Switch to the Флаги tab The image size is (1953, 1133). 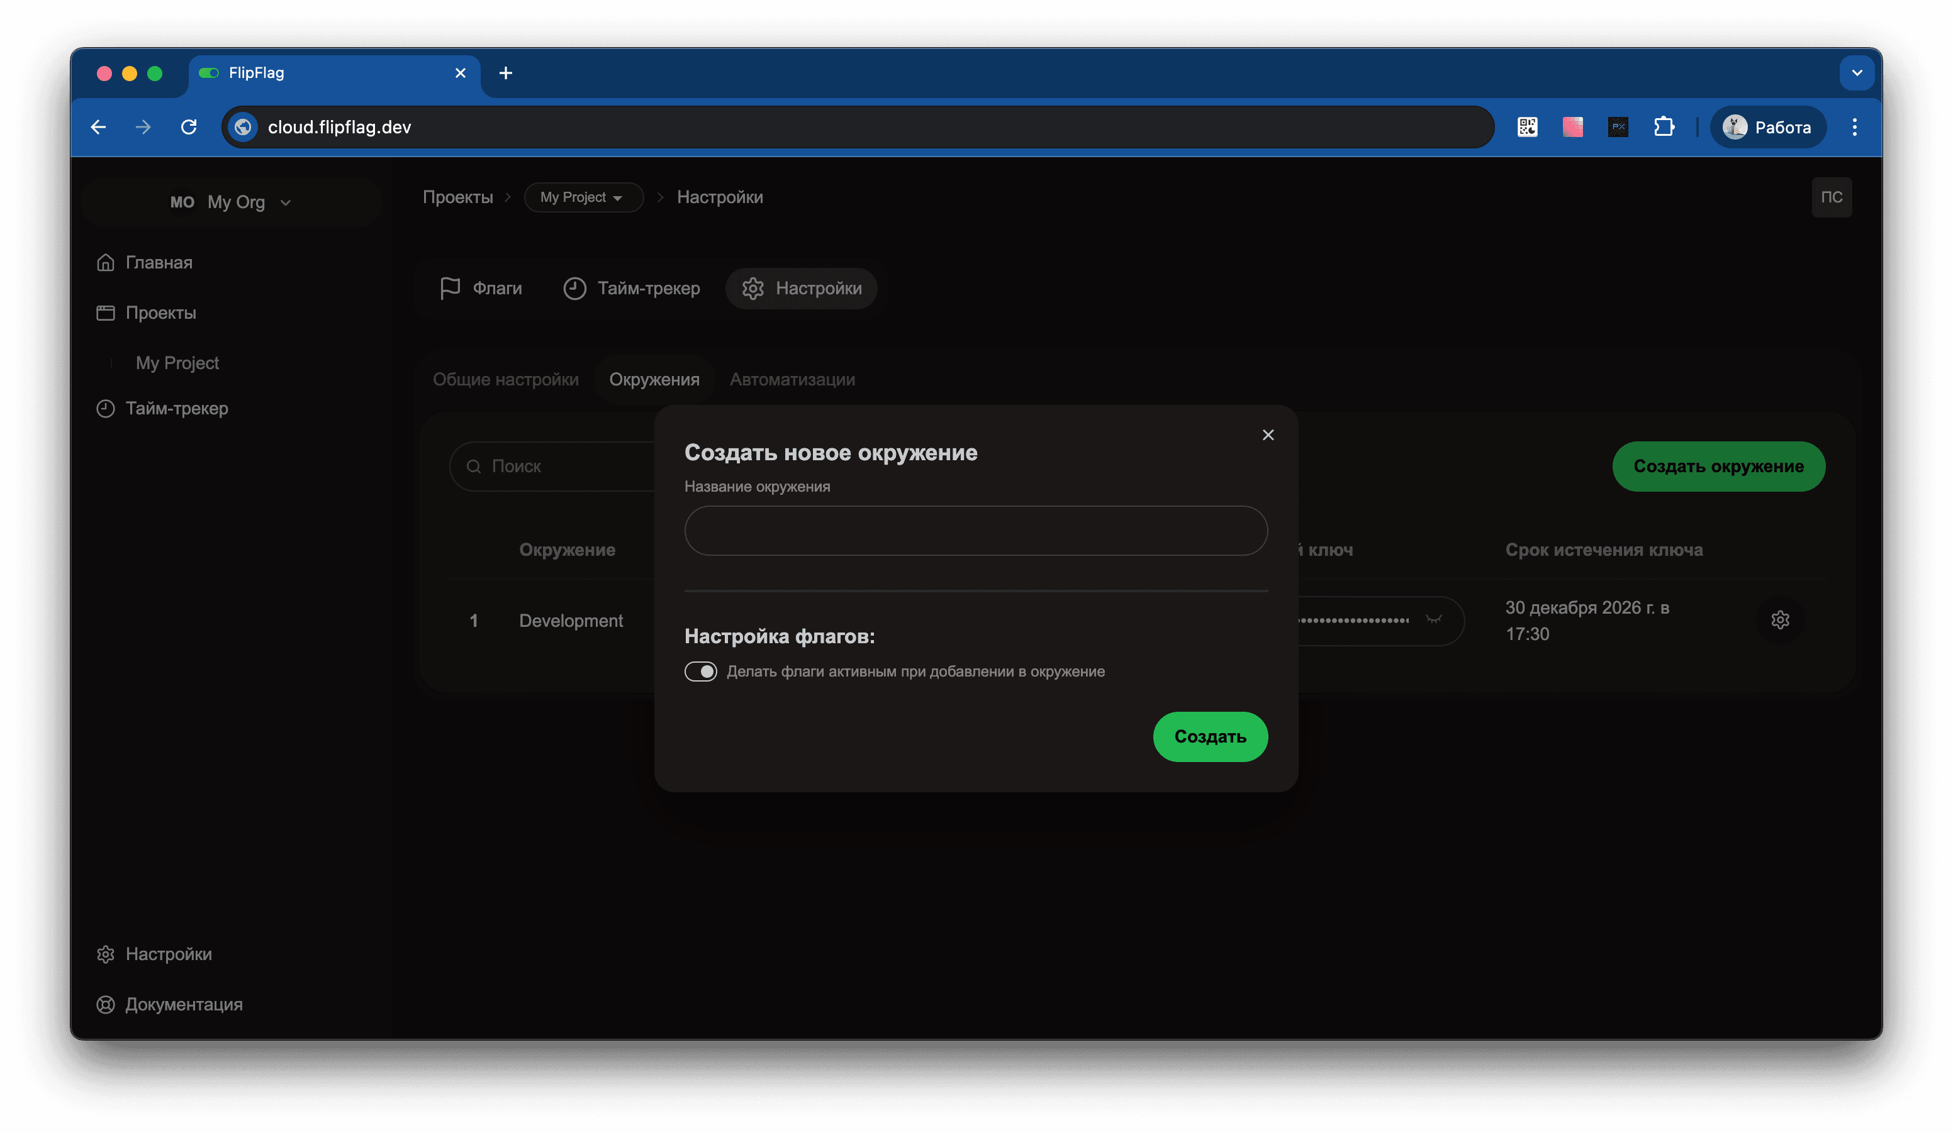click(x=481, y=289)
